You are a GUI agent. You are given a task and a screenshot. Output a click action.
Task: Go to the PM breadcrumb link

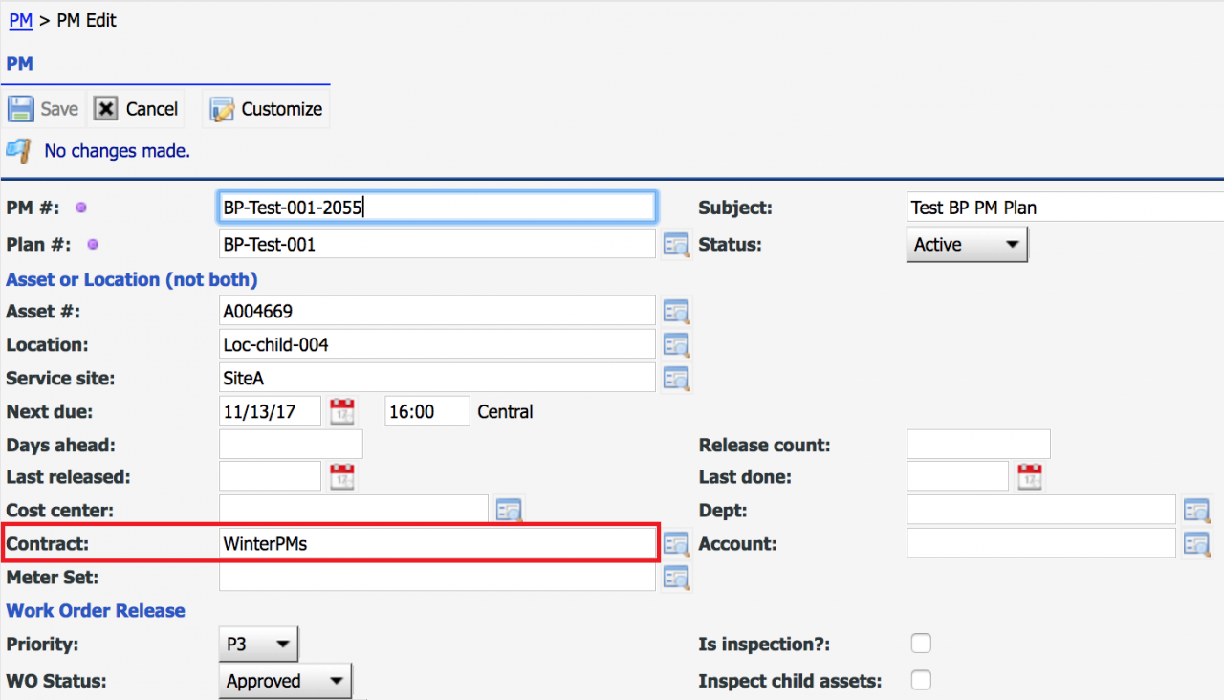[x=21, y=20]
